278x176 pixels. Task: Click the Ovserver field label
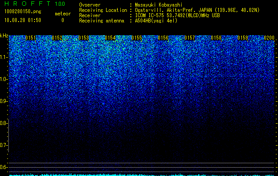tap(90, 5)
